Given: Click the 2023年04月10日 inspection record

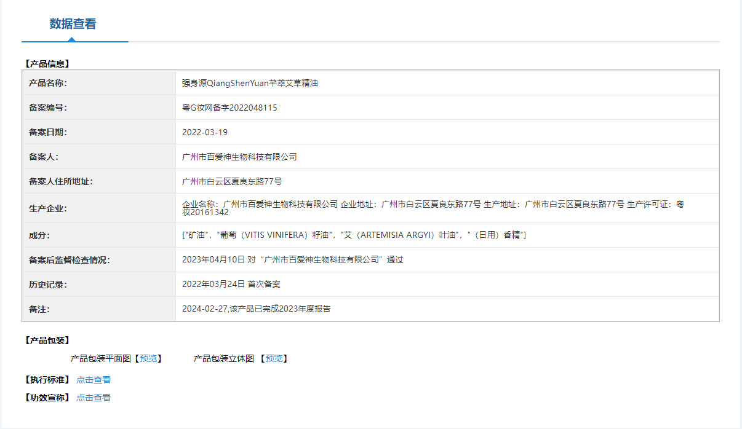Looking at the screenshot, I should [x=293, y=260].
